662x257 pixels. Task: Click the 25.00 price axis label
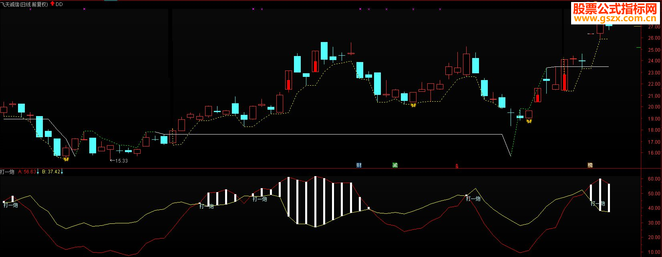click(x=654, y=50)
